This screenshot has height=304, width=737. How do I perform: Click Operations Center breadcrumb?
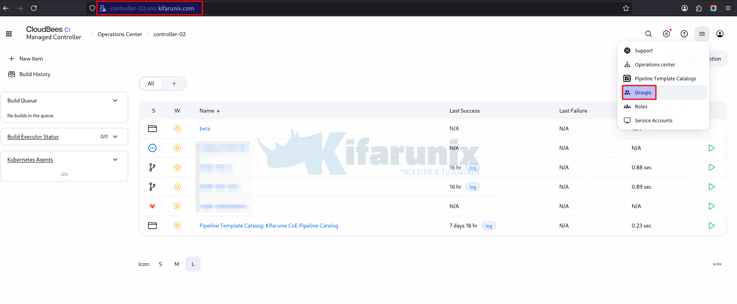click(x=120, y=34)
